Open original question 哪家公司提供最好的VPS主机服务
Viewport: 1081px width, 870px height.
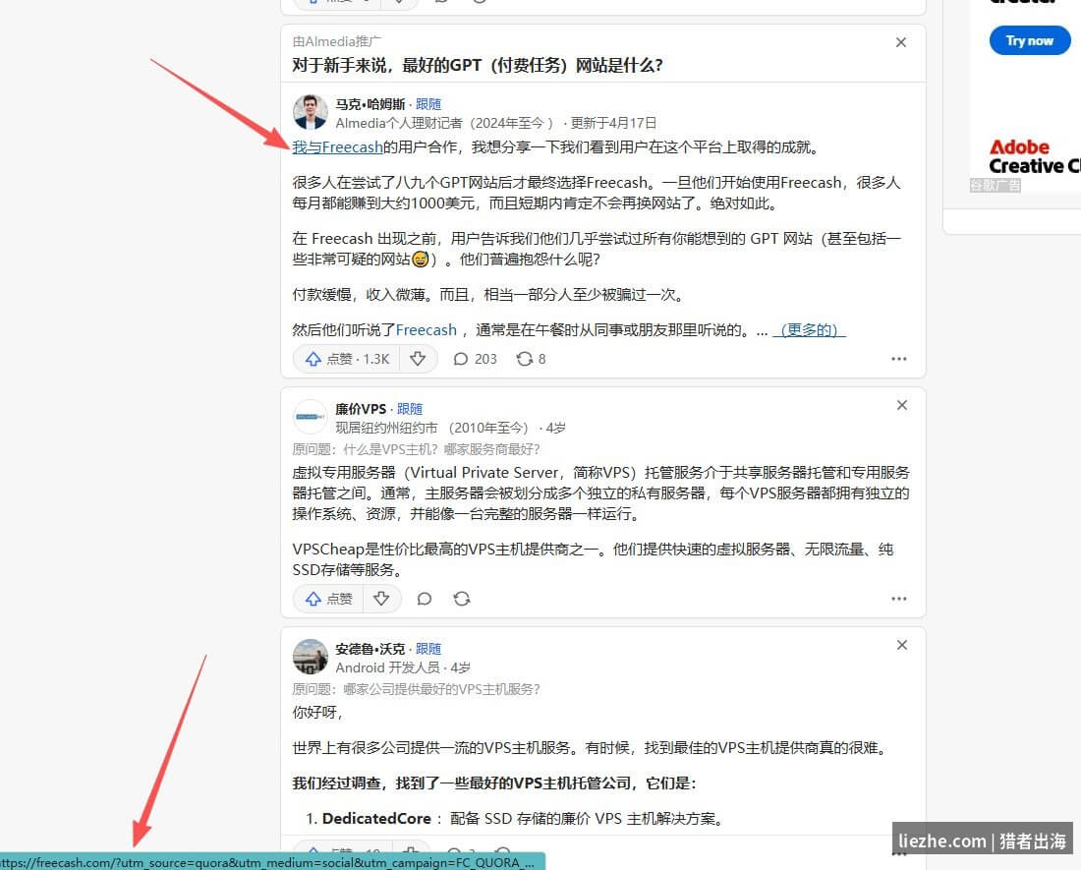(441, 689)
